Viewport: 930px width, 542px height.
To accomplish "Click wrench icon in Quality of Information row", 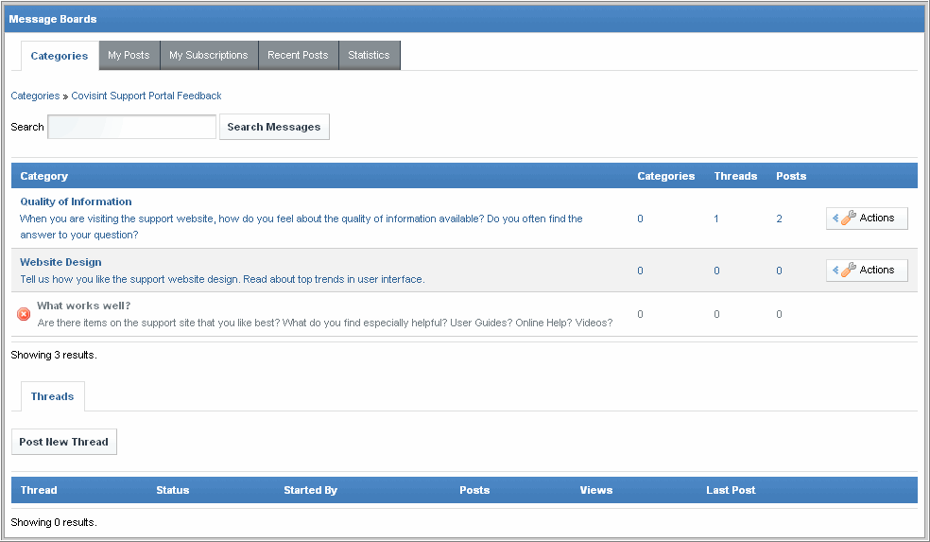I will tap(848, 219).
